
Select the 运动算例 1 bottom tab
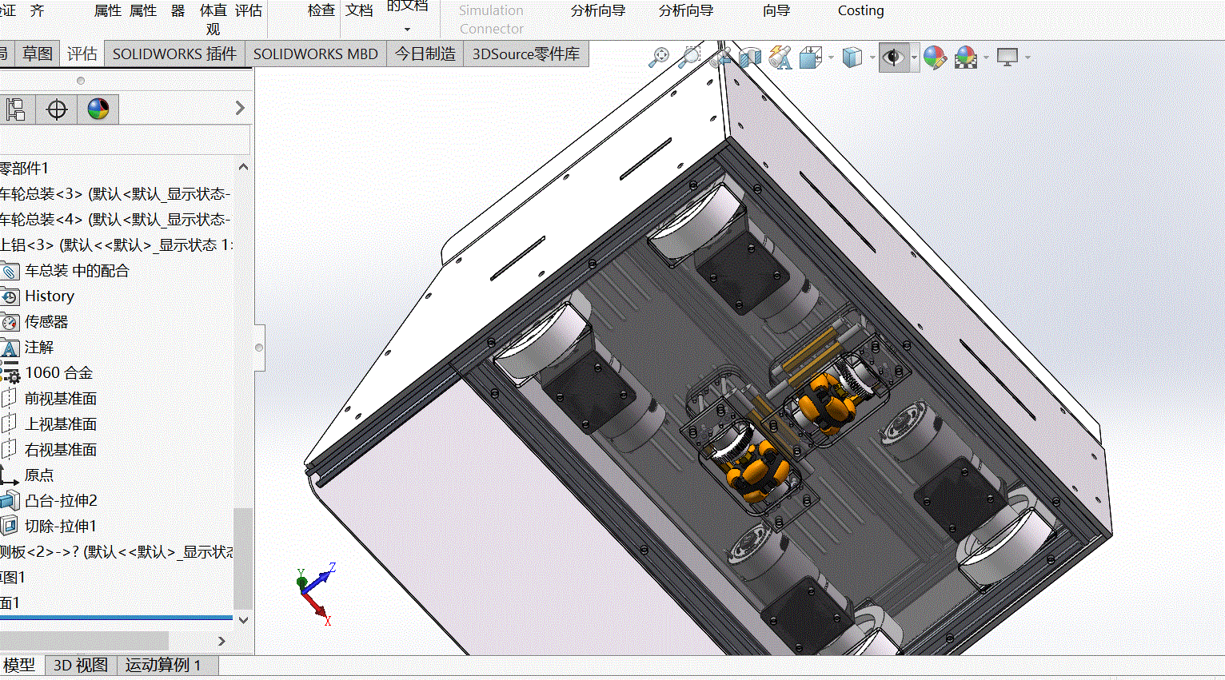pyautogui.click(x=163, y=665)
